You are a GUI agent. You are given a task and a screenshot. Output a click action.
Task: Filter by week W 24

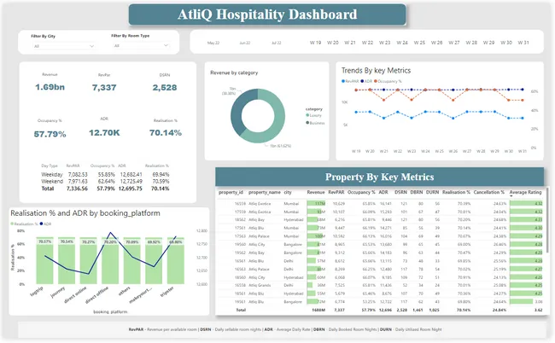[x=402, y=43]
